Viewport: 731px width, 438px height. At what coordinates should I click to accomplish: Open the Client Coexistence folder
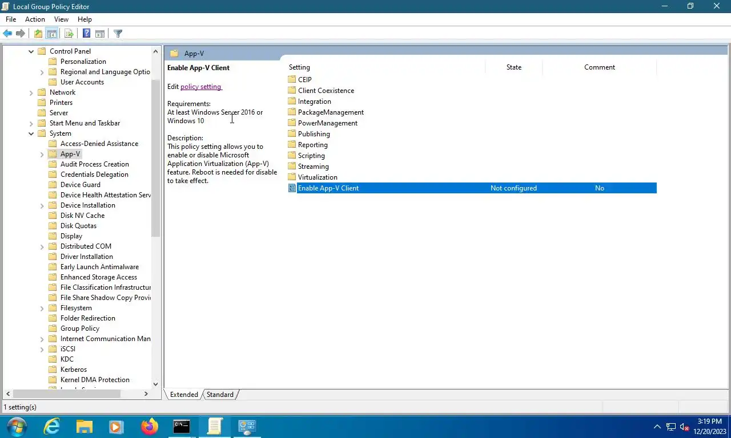click(x=321, y=91)
